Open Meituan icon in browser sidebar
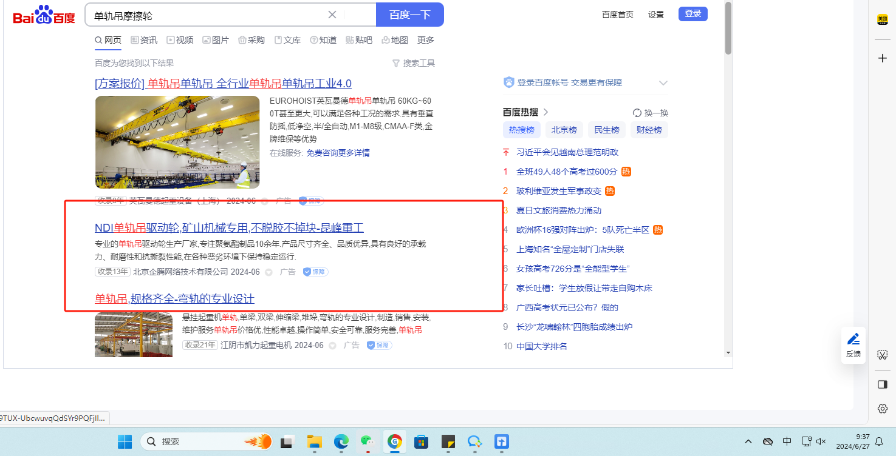This screenshot has width=896, height=456. click(x=883, y=19)
